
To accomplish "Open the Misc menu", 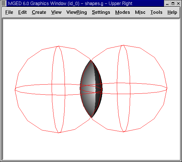I will point(140,12).
